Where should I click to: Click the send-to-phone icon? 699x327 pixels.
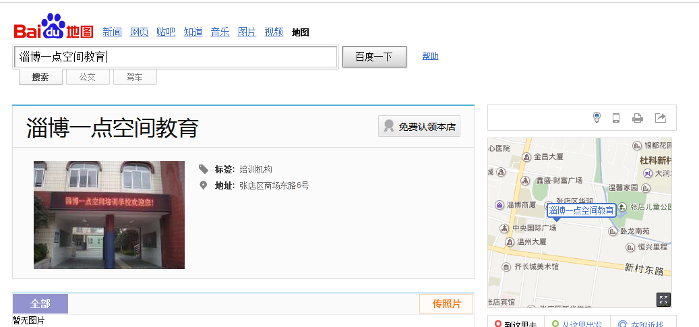[x=616, y=118]
